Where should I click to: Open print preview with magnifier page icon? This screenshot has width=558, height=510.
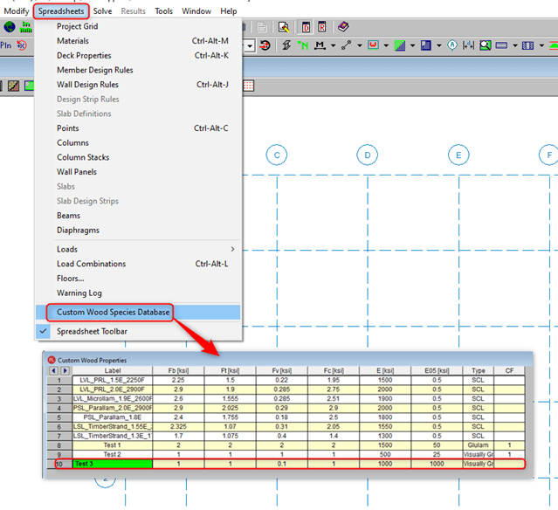(x=284, y=27)
